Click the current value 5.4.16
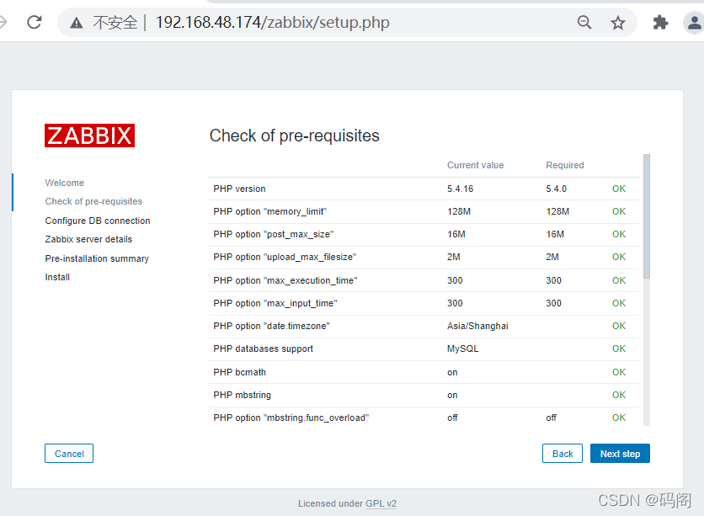Screen dimensions: 704x516 tap(460, 189)
